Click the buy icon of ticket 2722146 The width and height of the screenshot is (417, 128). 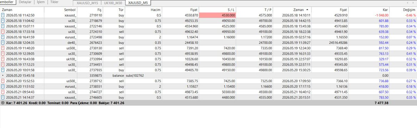click(x=3, y=26)
